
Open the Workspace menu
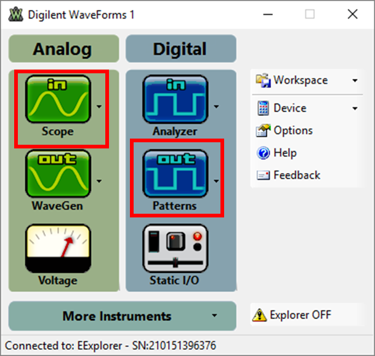(x=307, y=80)
